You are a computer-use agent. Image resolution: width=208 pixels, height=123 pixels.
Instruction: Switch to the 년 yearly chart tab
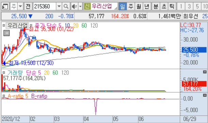click(x=147, y=6)
